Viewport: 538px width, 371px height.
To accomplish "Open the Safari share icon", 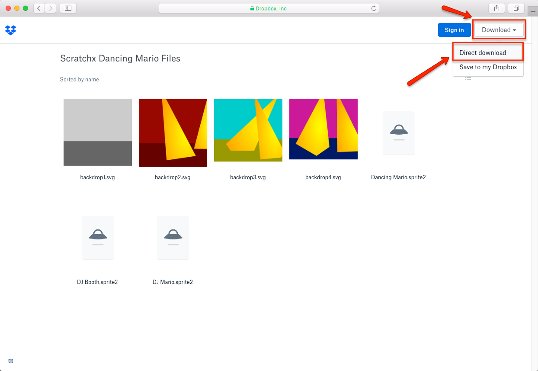I will pyautogui.click(x=496, y=8).
